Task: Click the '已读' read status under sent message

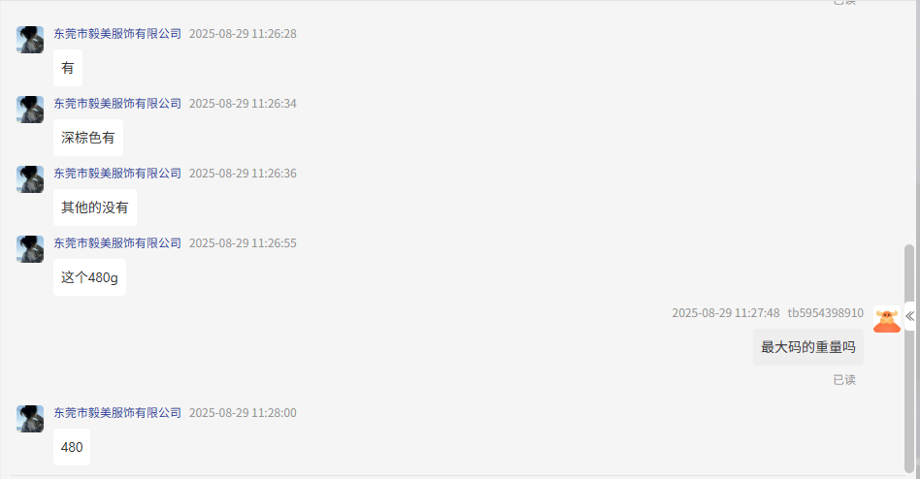Action: point(844,380)
